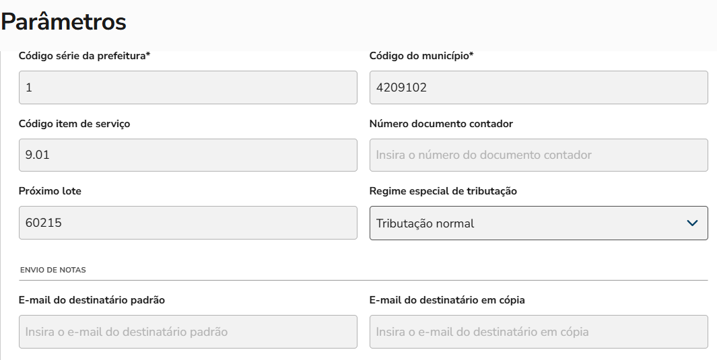Click the Regime especial de tributação label

click(443, 191)
